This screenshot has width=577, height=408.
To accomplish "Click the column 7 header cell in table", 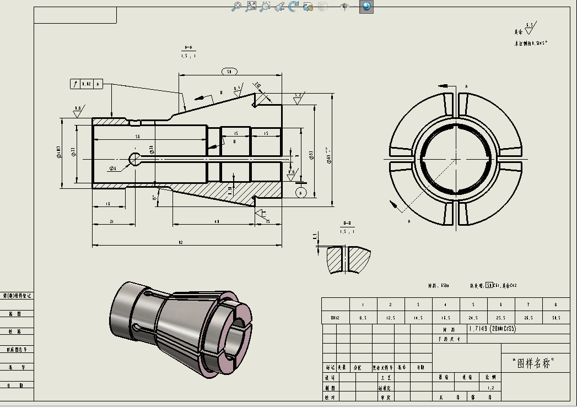I will pyautogui.click(x=529, y=304).
